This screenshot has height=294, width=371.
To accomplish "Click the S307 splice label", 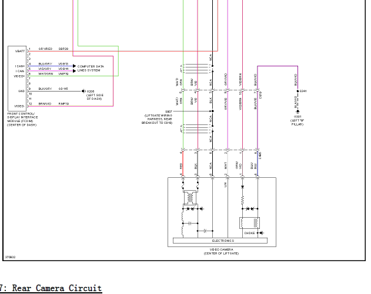I will pos(169,111).
